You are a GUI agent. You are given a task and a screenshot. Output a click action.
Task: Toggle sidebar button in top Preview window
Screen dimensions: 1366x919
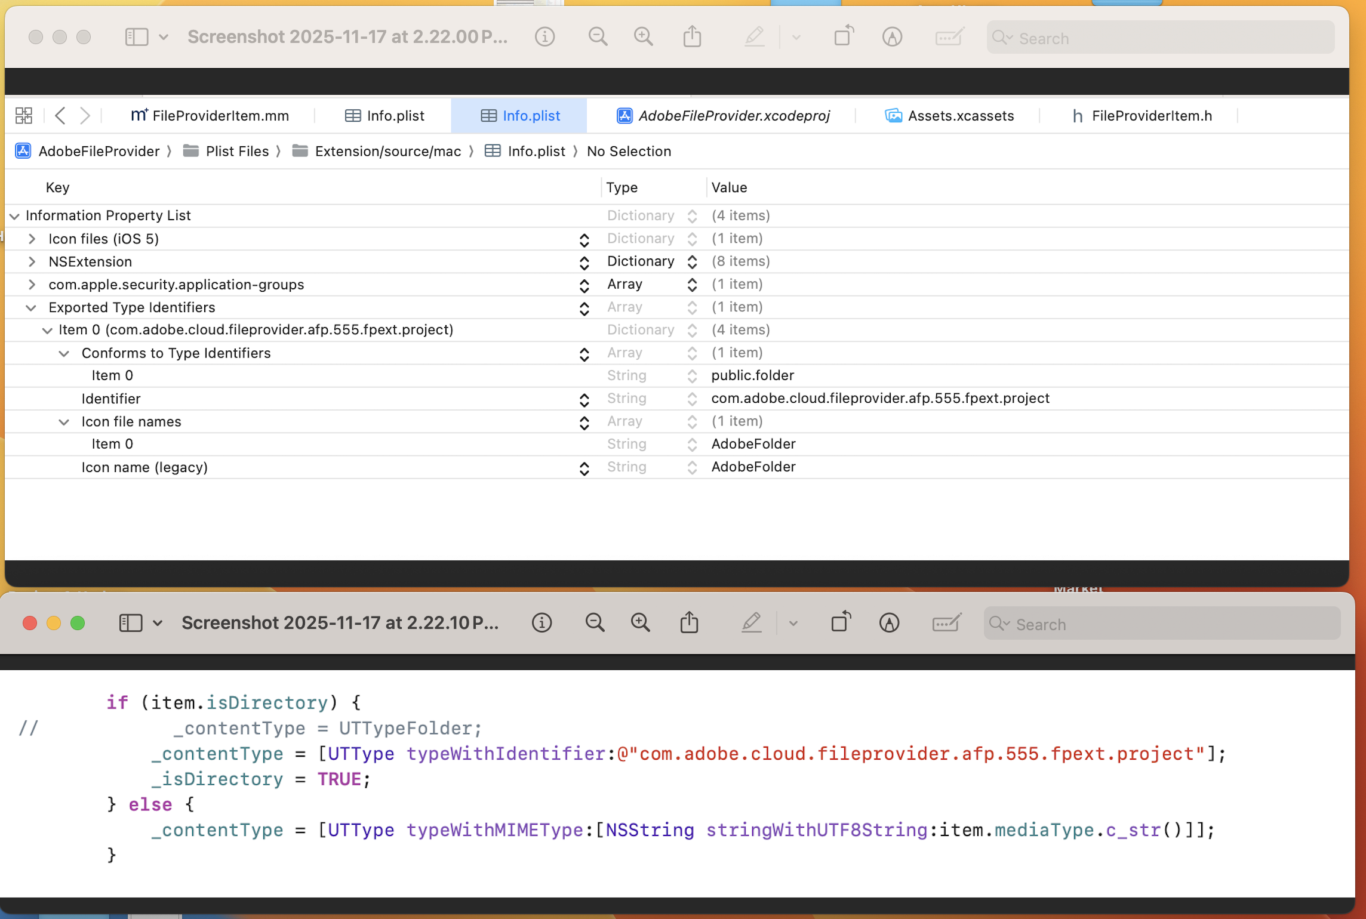click(x=137, y=37)
